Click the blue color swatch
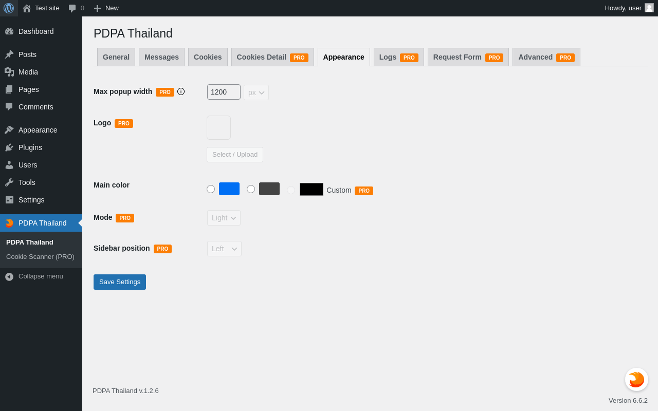This screenshot has width=658, height=411. (229, 189)
